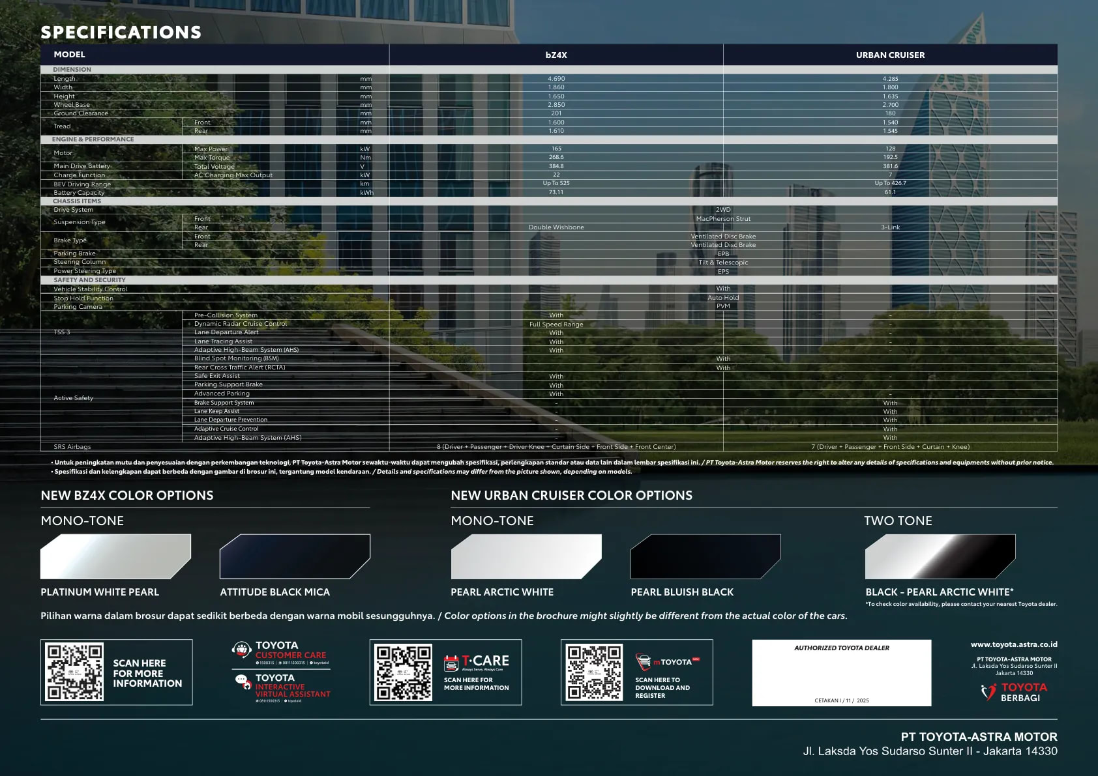1098x776 pixels.
Task: Click the "BEV Driving Range" row label
Action: pyautogui.click(x=82, y=184)
